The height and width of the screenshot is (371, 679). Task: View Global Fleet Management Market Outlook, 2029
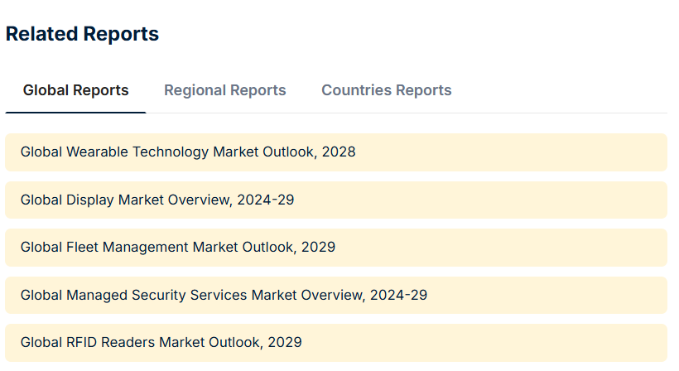tap(178, 247)
